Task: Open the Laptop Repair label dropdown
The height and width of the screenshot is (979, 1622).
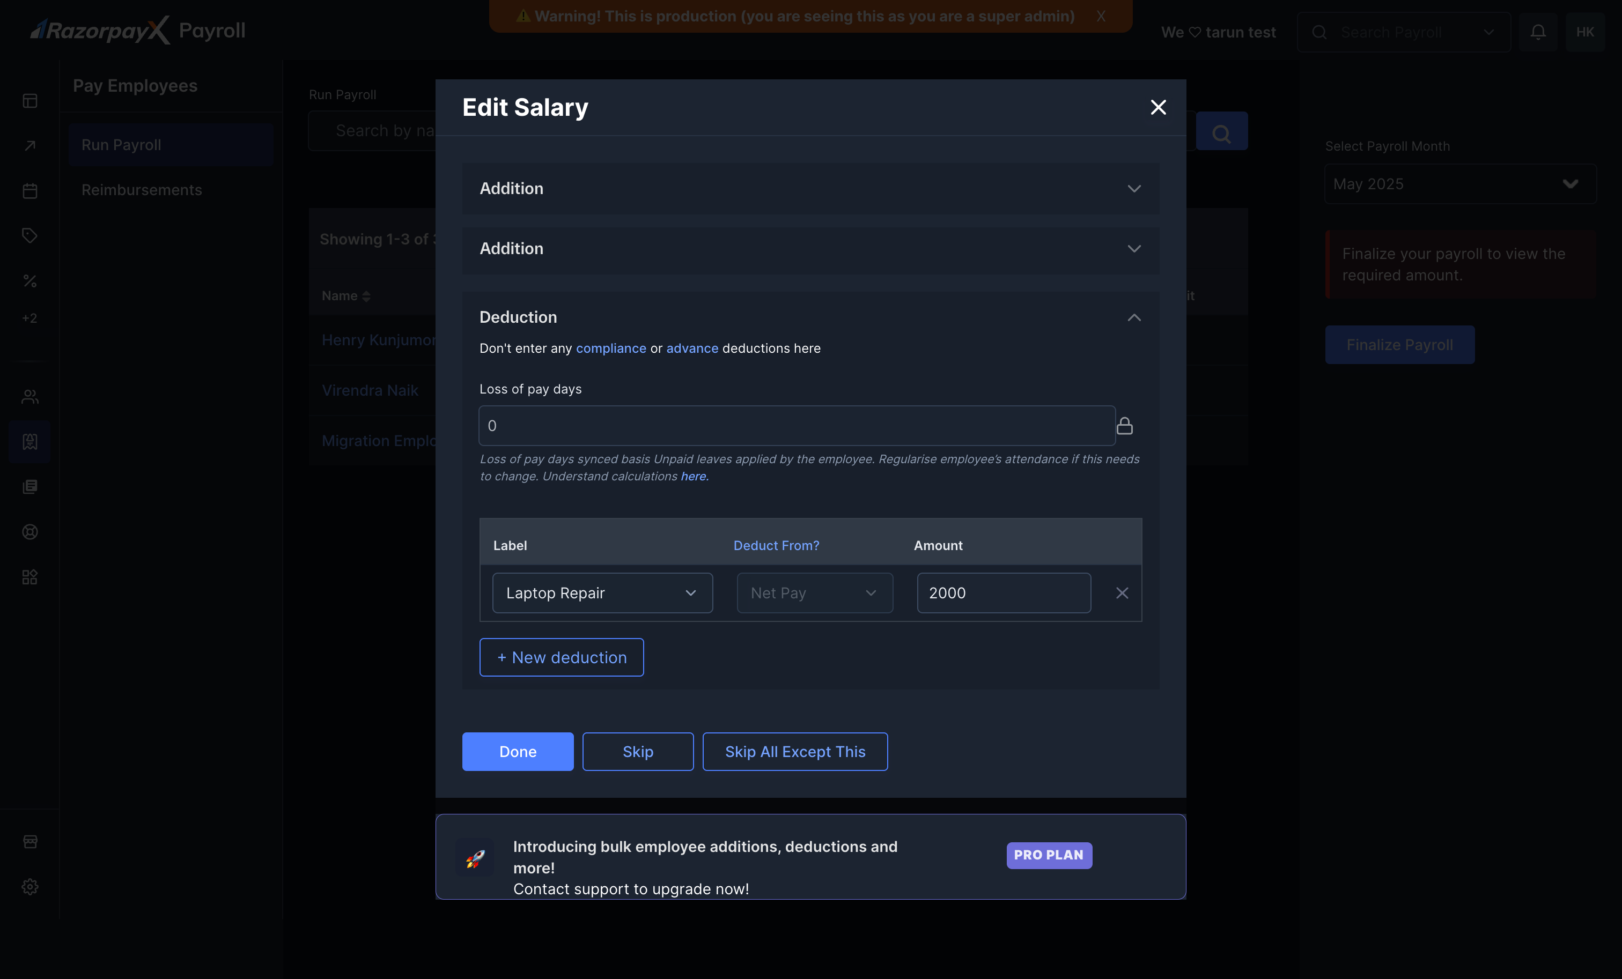Action: pos(602,593)
